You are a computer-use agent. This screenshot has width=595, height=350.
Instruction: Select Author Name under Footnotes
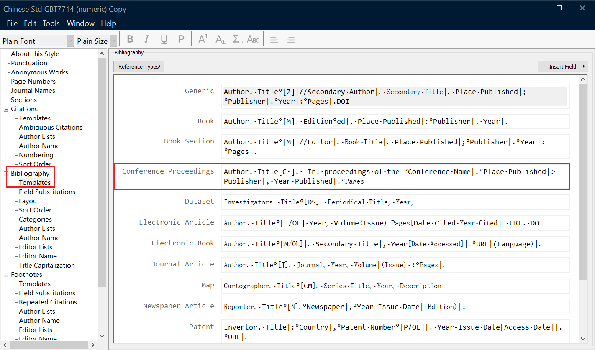(x=39, y=321)
